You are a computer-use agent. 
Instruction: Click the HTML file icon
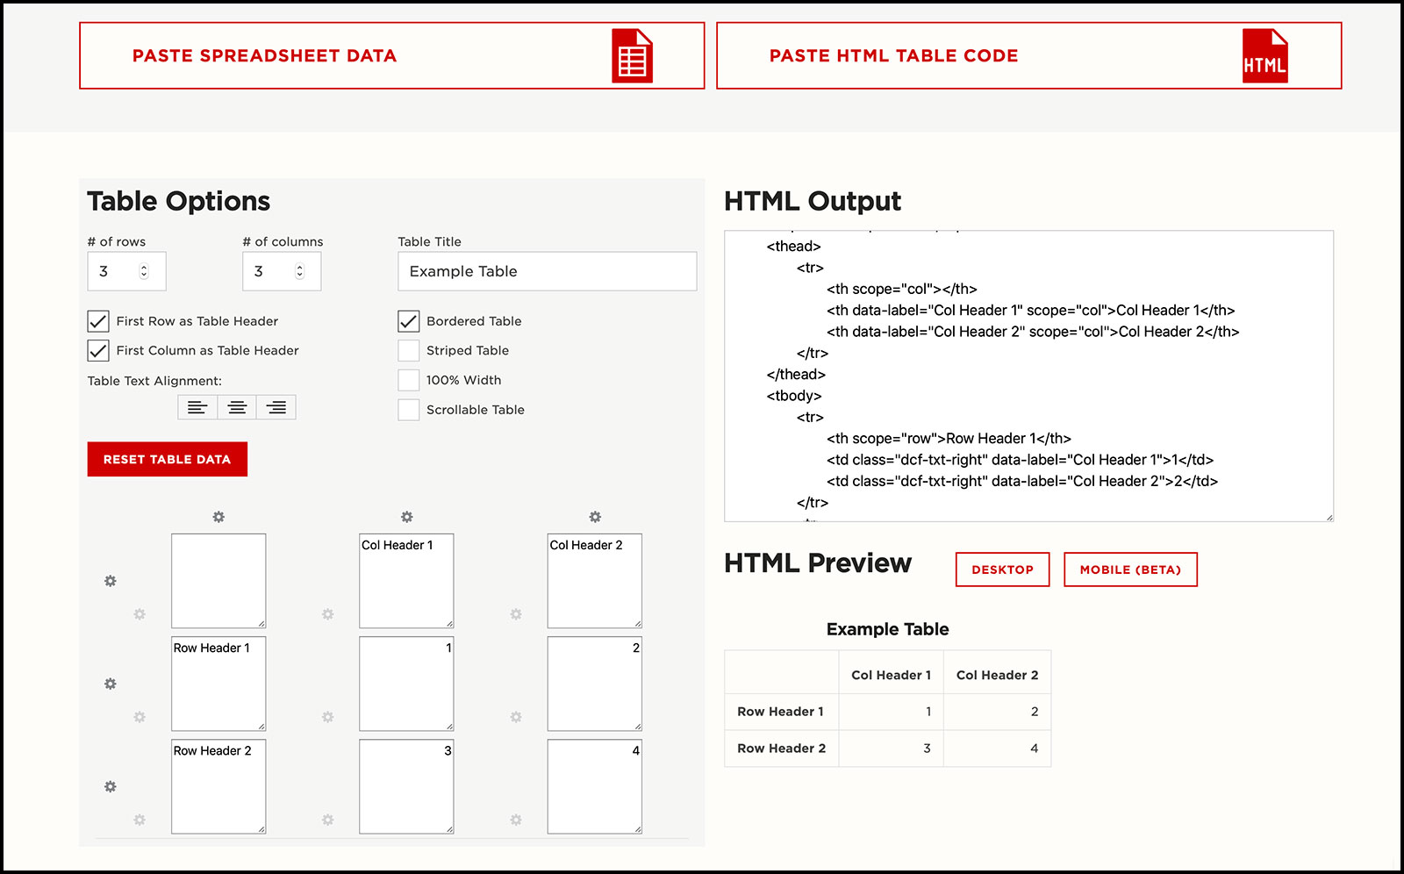(1264, 56)
